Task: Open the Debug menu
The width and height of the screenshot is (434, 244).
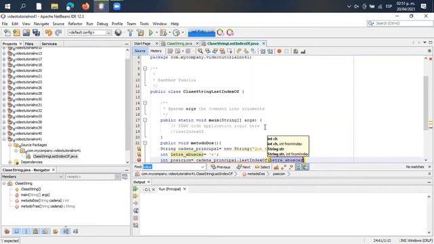Action: pyautogui.click(x=102, y=24)
